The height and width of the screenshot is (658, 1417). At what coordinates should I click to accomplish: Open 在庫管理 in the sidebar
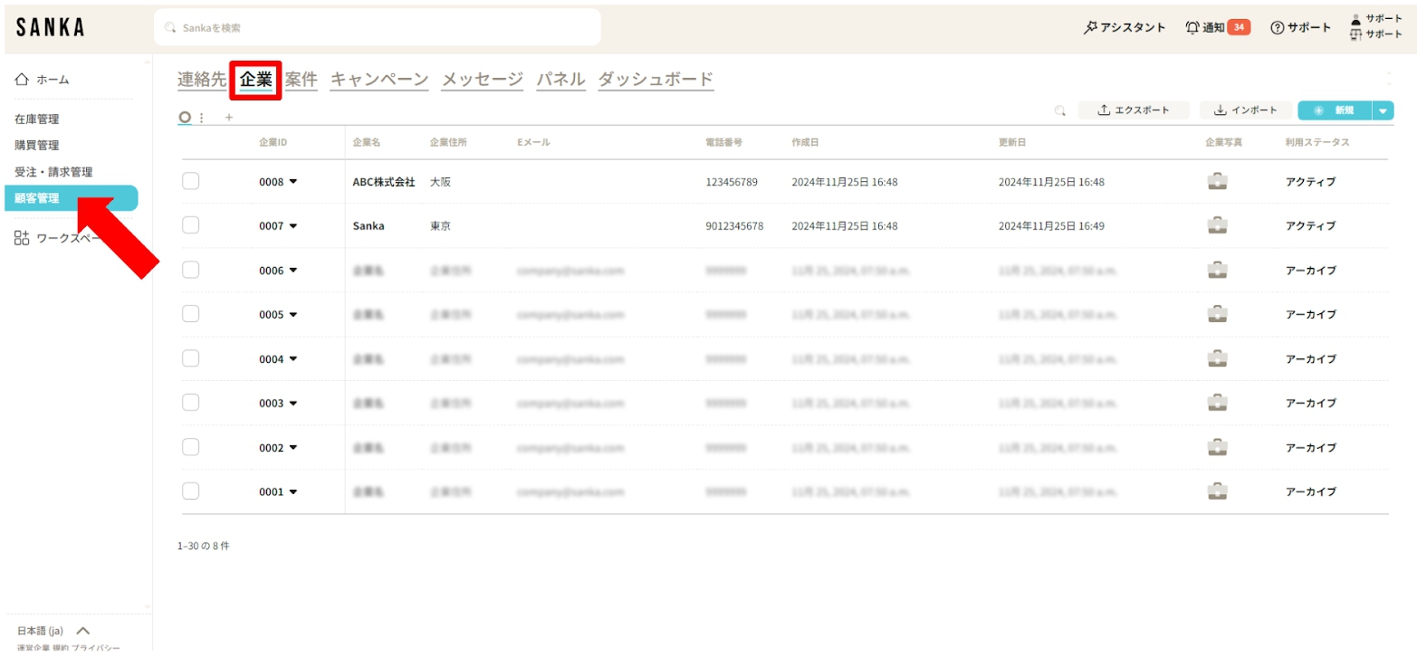coord(37,119)
